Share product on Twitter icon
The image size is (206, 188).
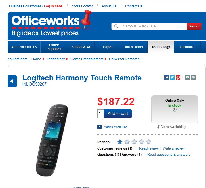click(172, 77)
